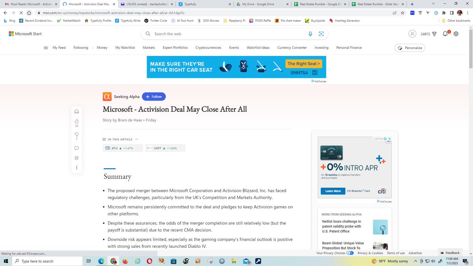This screenshot has width=473, height=266.
Task: Open Windows Start menu
Action: [x=6, y=261]
